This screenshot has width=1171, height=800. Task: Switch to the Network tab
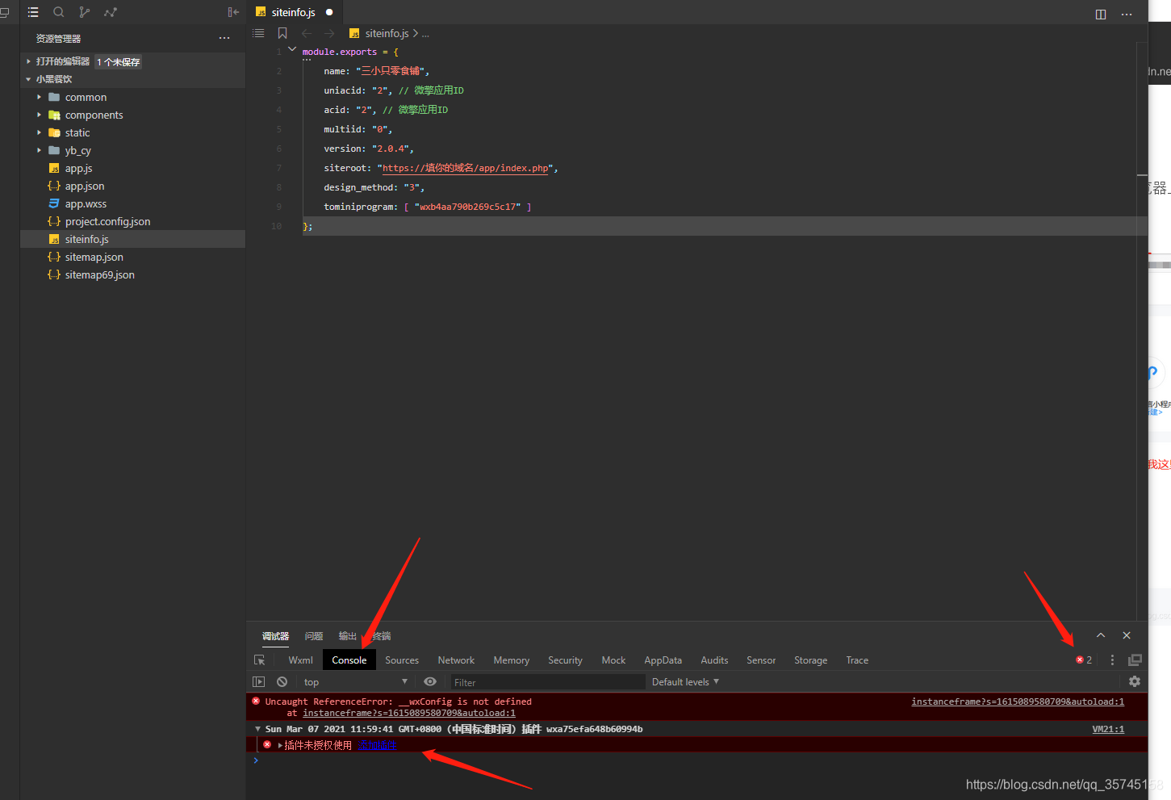pos(456,660)
